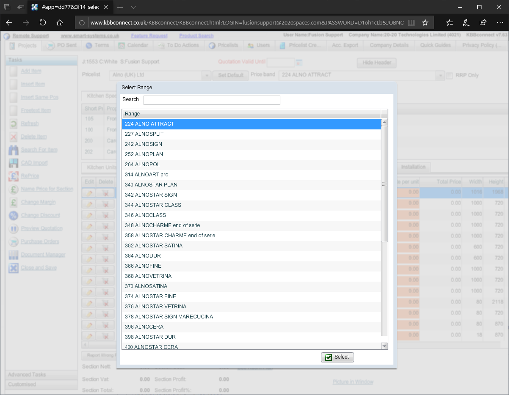Click the Delete Item red X icon

pos(14,137)
